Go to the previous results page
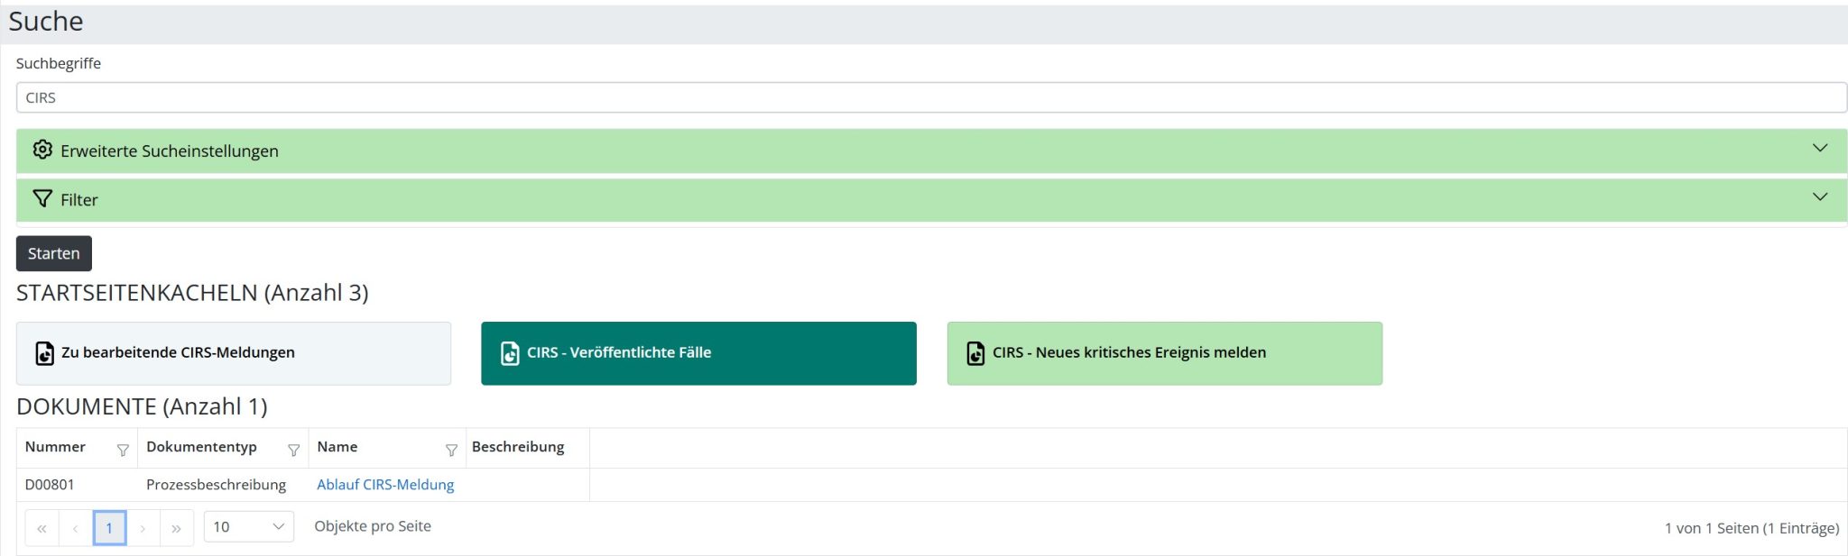Image resolution: width=1848 pixels, height=556 pixels. click(76, 528)
